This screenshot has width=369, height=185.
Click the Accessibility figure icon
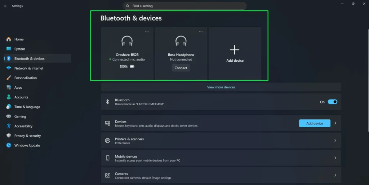pos(9,126)
